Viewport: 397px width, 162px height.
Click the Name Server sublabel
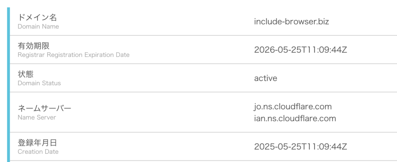click(x=37, y=117)
